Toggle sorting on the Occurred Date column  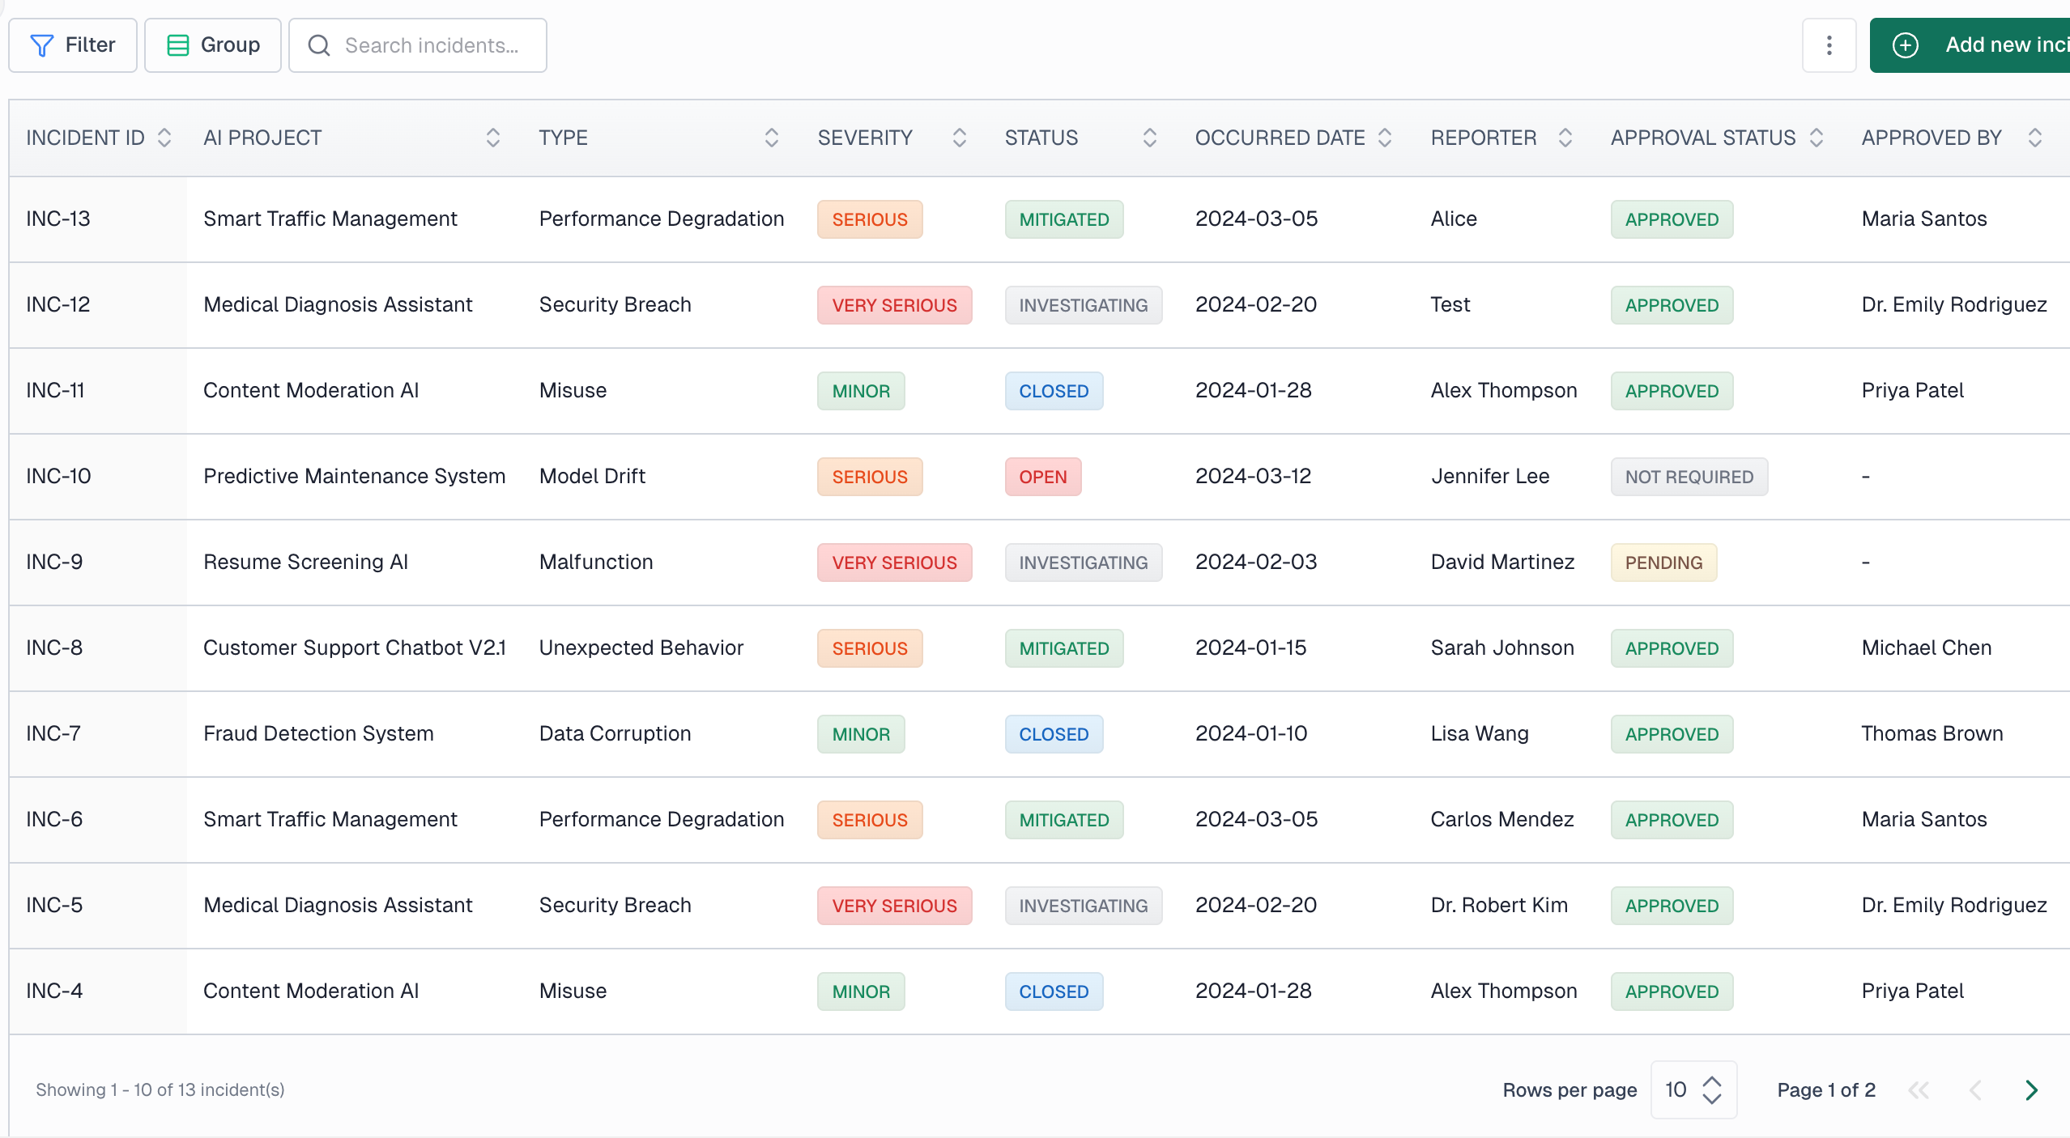click(x=1384, y=138)
